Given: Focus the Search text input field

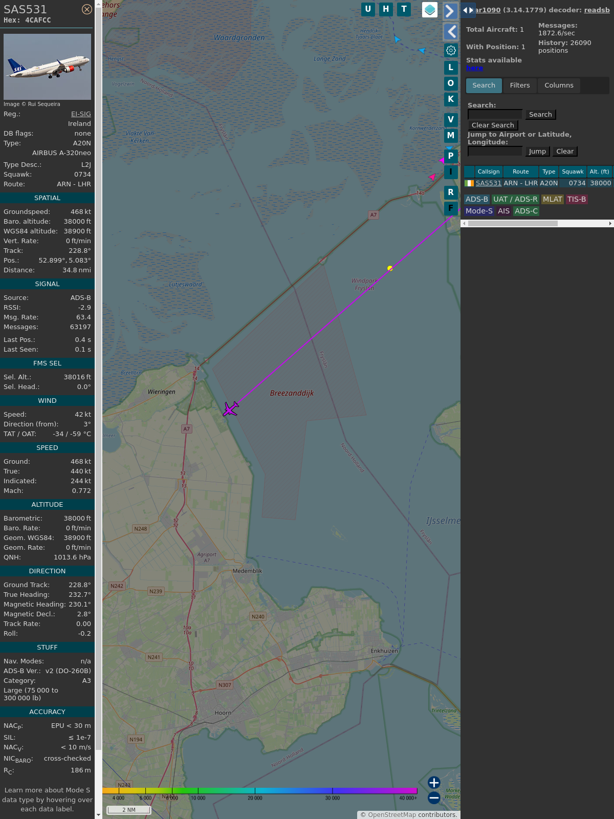Looking at the screenshot, I should coord(495,115).
